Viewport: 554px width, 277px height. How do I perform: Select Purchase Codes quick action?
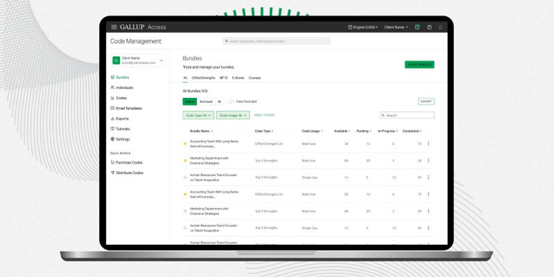coord(126,163)
